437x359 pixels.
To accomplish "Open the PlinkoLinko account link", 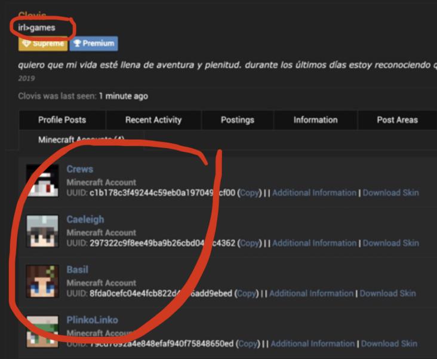I will point(93,320).
